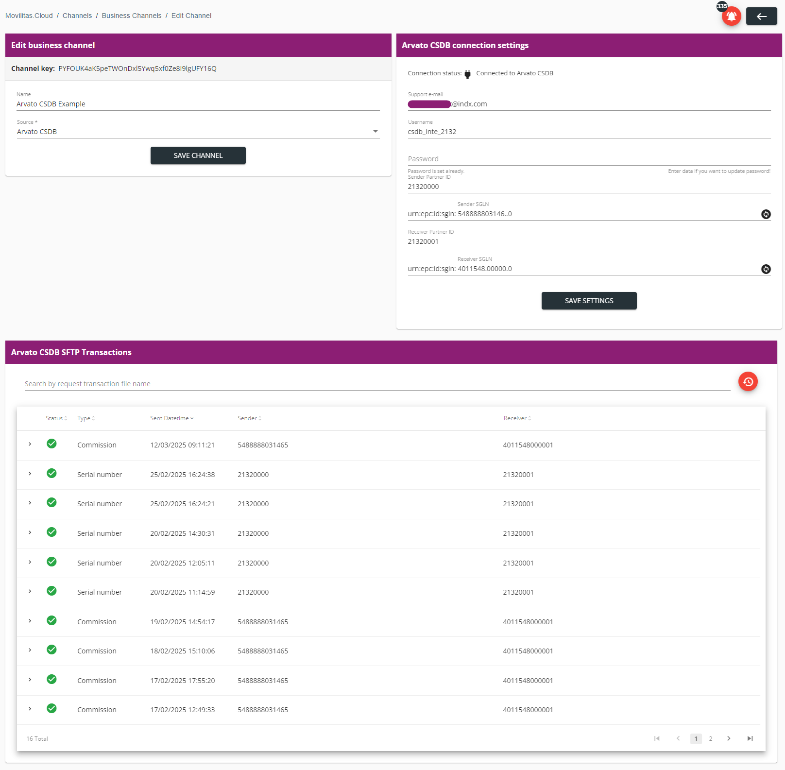Click the SAVE SETTINGS button

(x=589, y=301)
